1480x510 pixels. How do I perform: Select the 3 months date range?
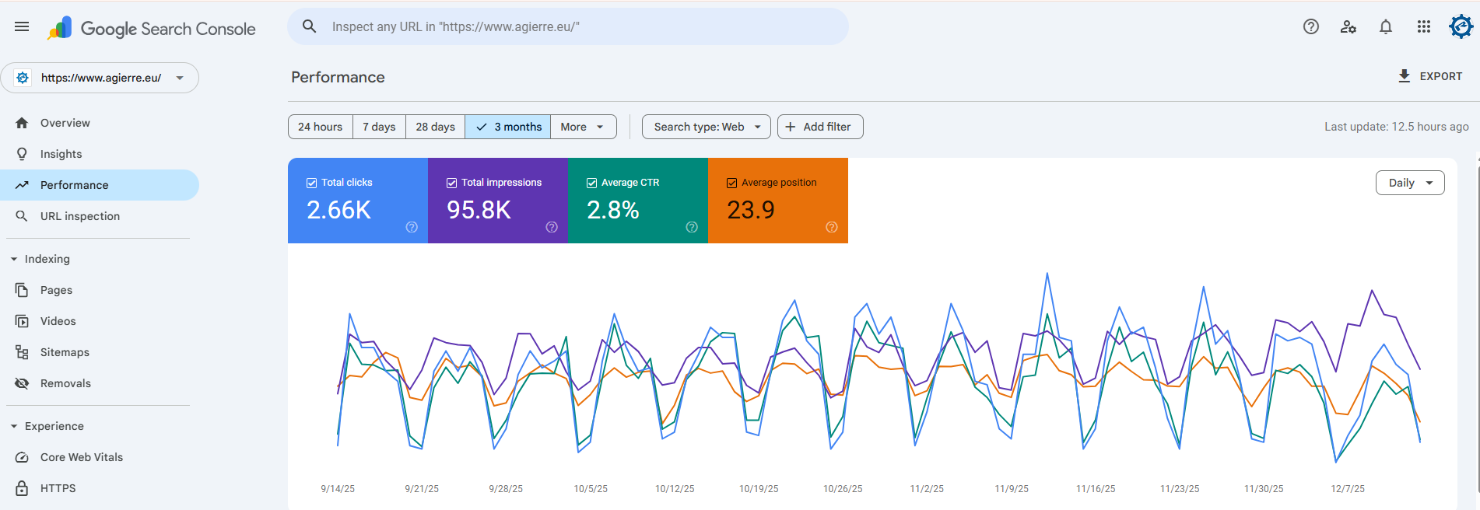coord(508,127)
